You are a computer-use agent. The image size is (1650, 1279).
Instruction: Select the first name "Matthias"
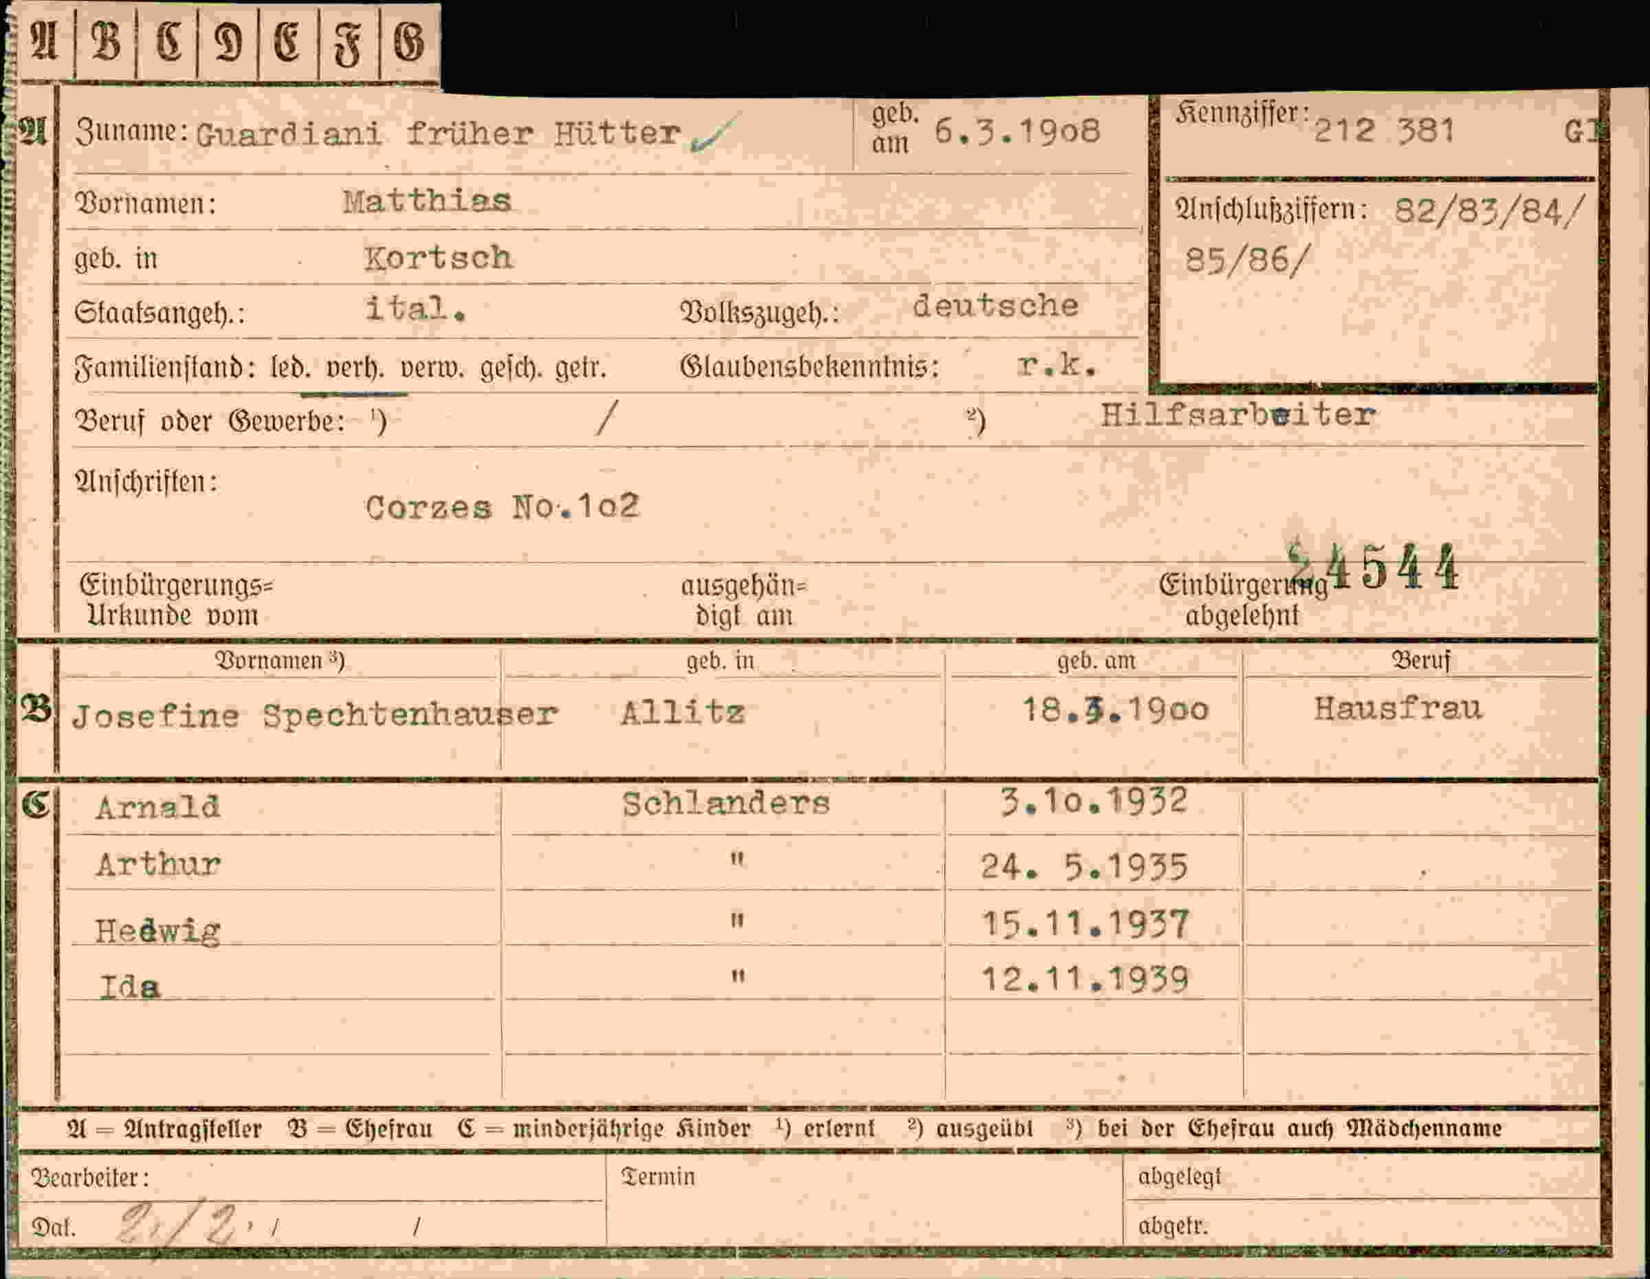coord(427,201)
